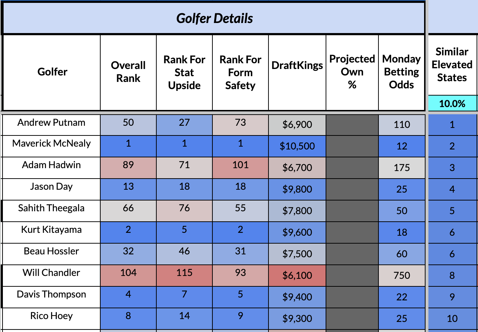Click the Rank For Form Safety header
The image size is (478, 332).
(x=240, y=72)
